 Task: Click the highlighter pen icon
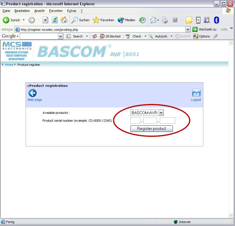[215, 36]
